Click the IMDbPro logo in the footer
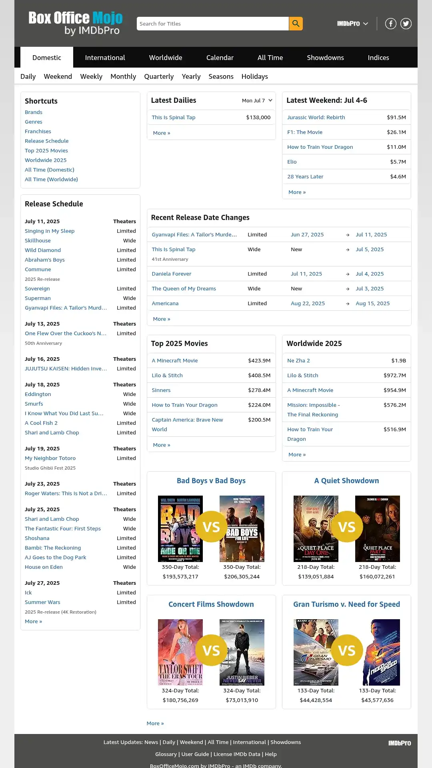 point(400,743)
